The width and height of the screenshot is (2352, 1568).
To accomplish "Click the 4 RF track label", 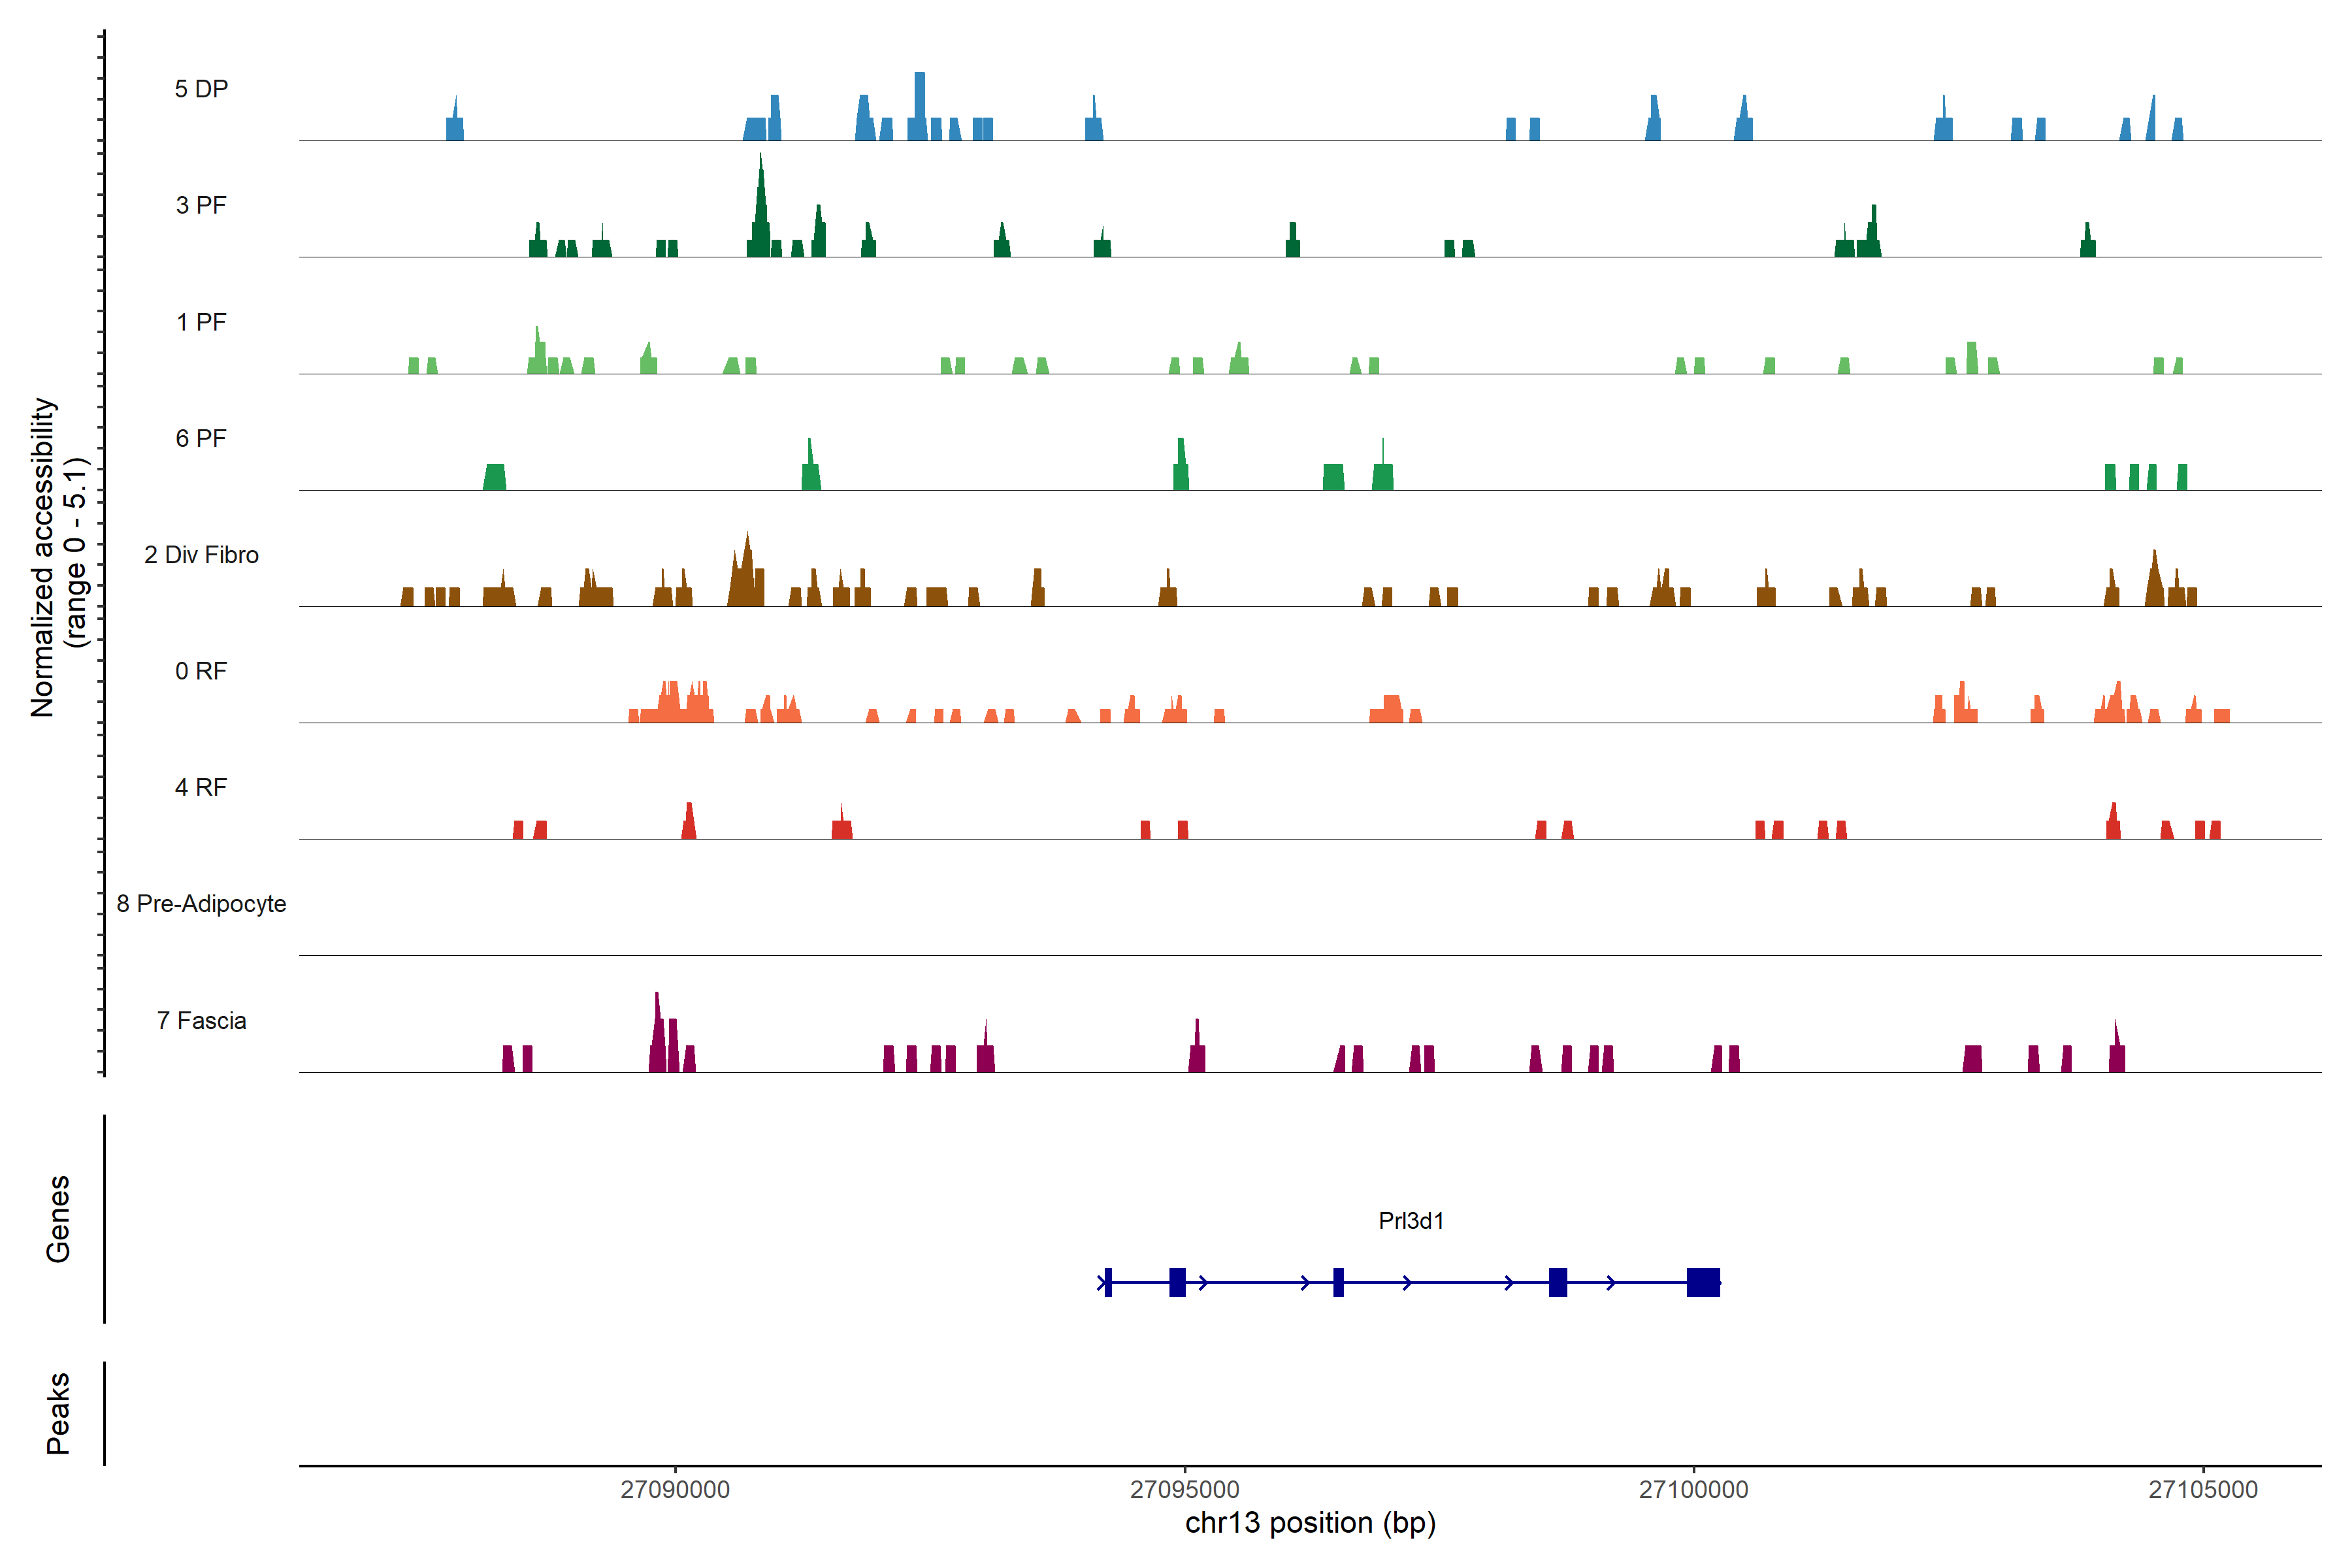I will coord(201,787).
